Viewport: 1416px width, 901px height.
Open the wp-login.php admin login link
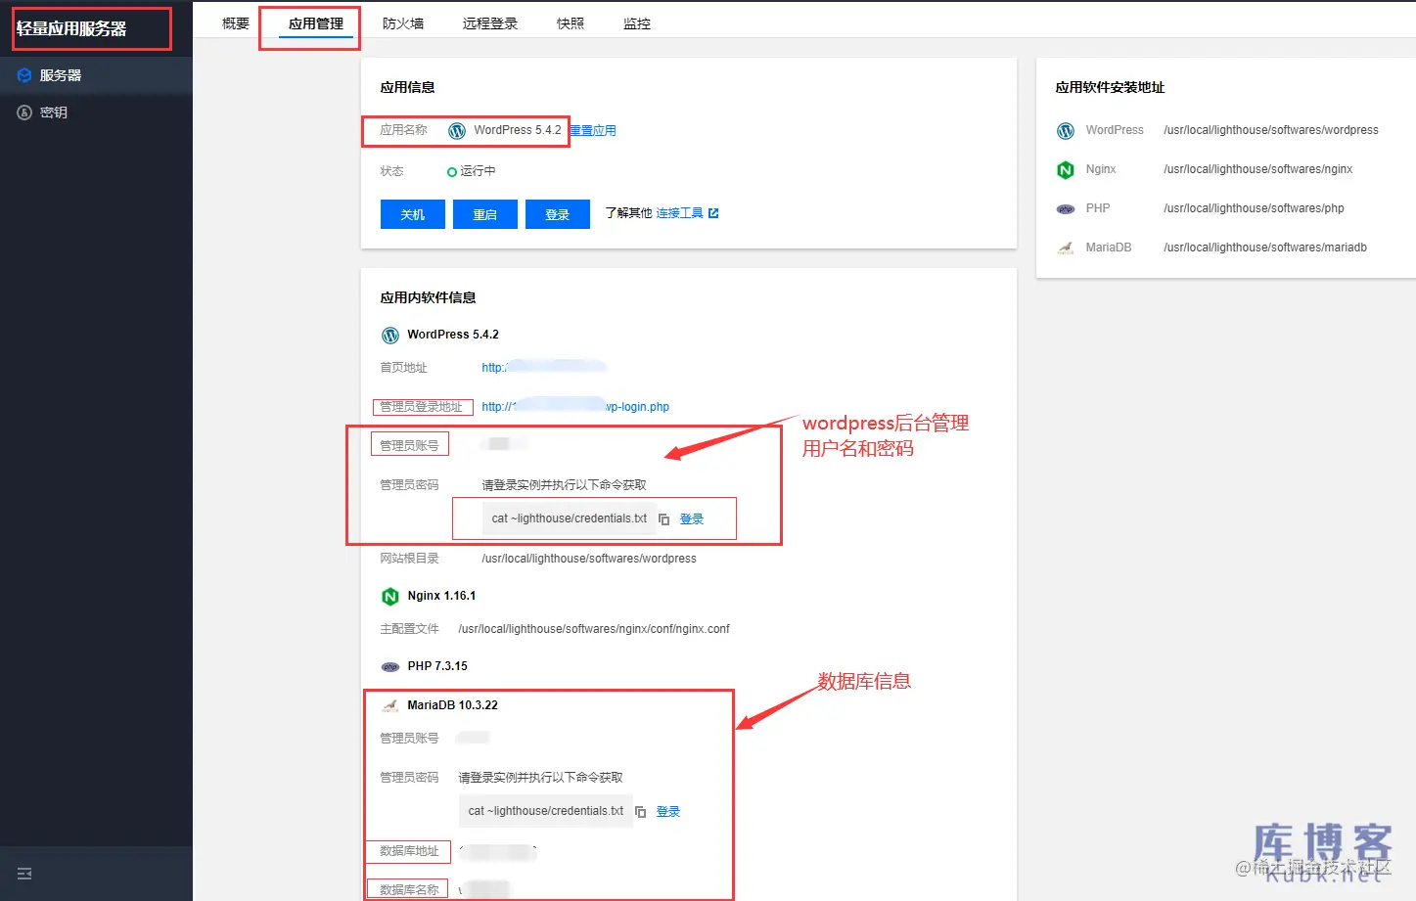click(x=575, y=407)
